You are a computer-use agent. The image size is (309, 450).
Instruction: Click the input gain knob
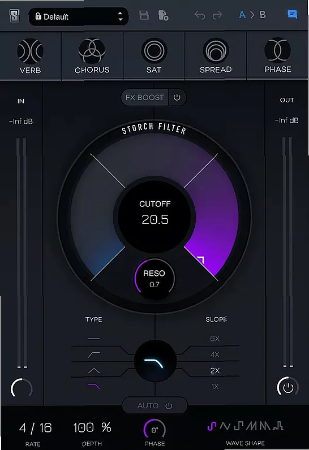(22, 388)
